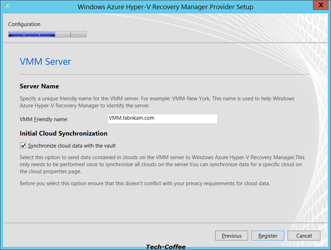
Task: Click the VMM Friendly name input field
Action: [162, 119]
